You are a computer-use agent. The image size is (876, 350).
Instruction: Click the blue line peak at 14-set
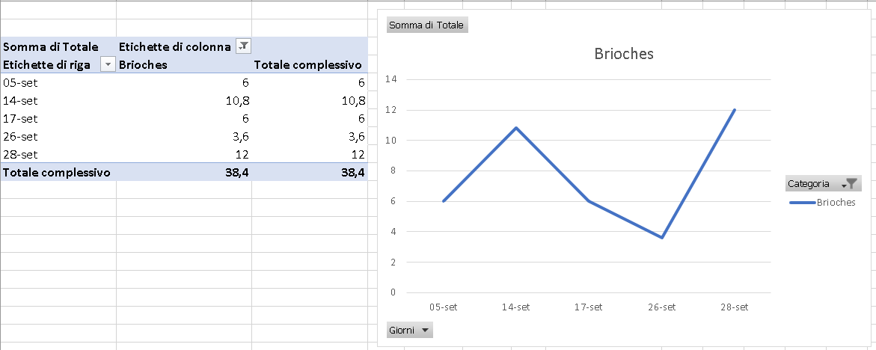(x=516, y=129)
